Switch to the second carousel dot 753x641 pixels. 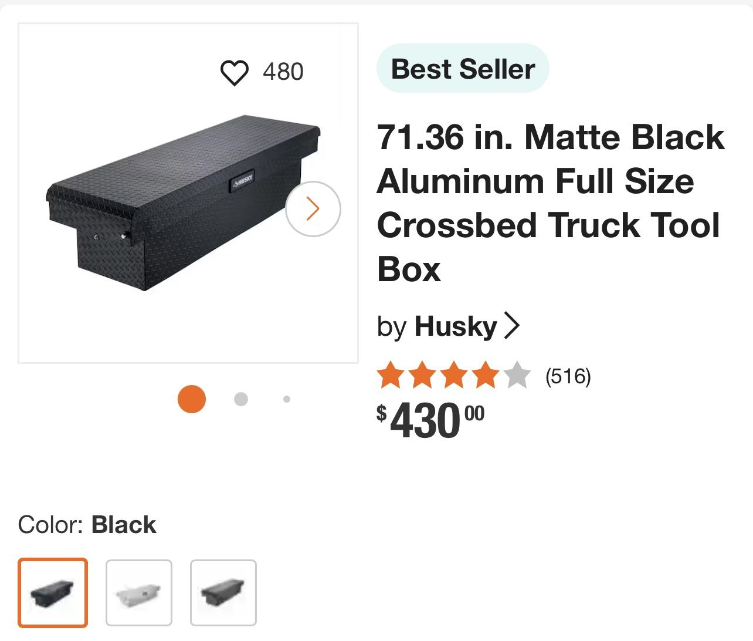click(x=240, y=399)
